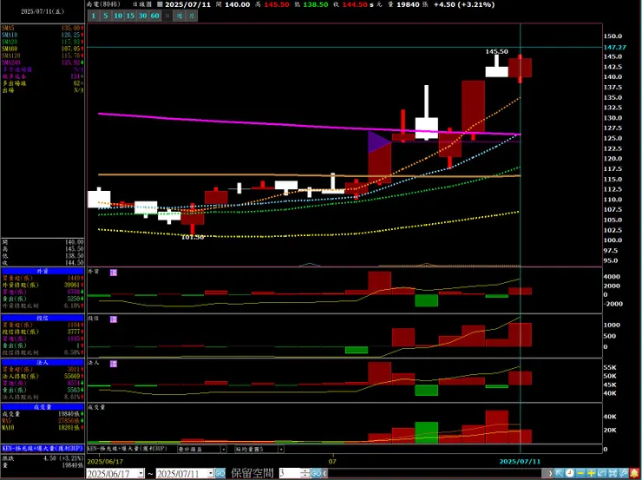Image resolution: width=642 pixels, height=480 pixels.
Task: Switch chart to 30-minute interval
Action: click(142, 16)
